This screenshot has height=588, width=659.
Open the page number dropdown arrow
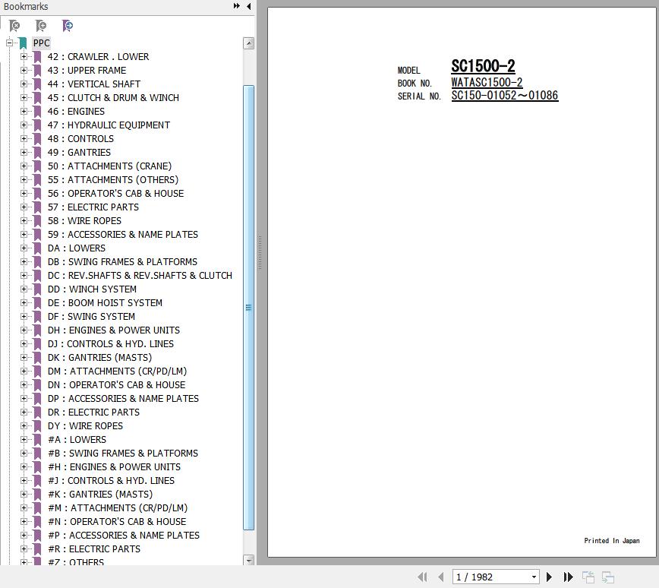click(x=534, y=577)
